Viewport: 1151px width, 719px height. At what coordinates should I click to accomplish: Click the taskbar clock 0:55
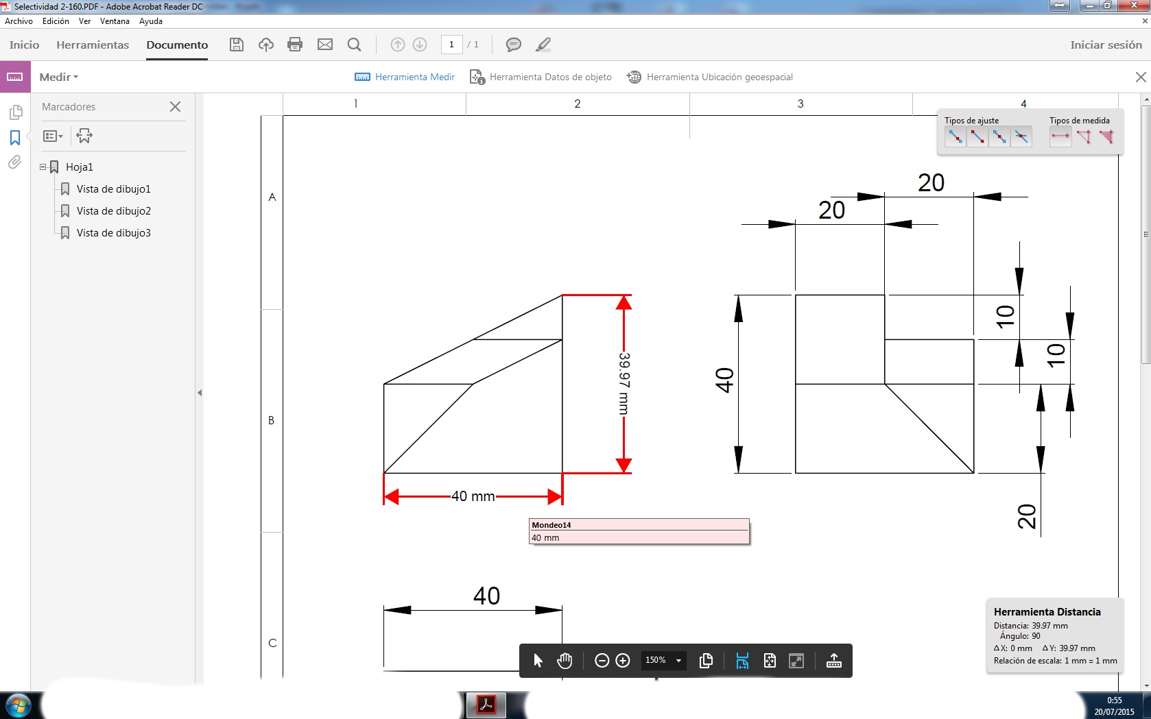(x=1114, y=700)
